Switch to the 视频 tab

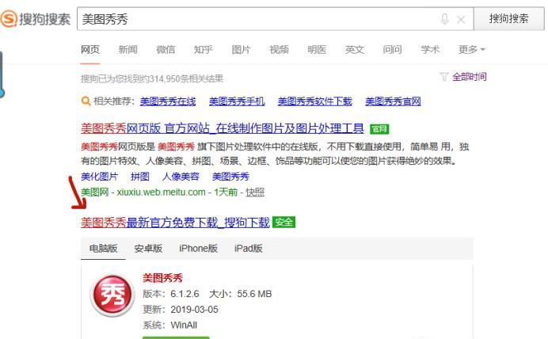pyautogui.click(x=279, y=50)
